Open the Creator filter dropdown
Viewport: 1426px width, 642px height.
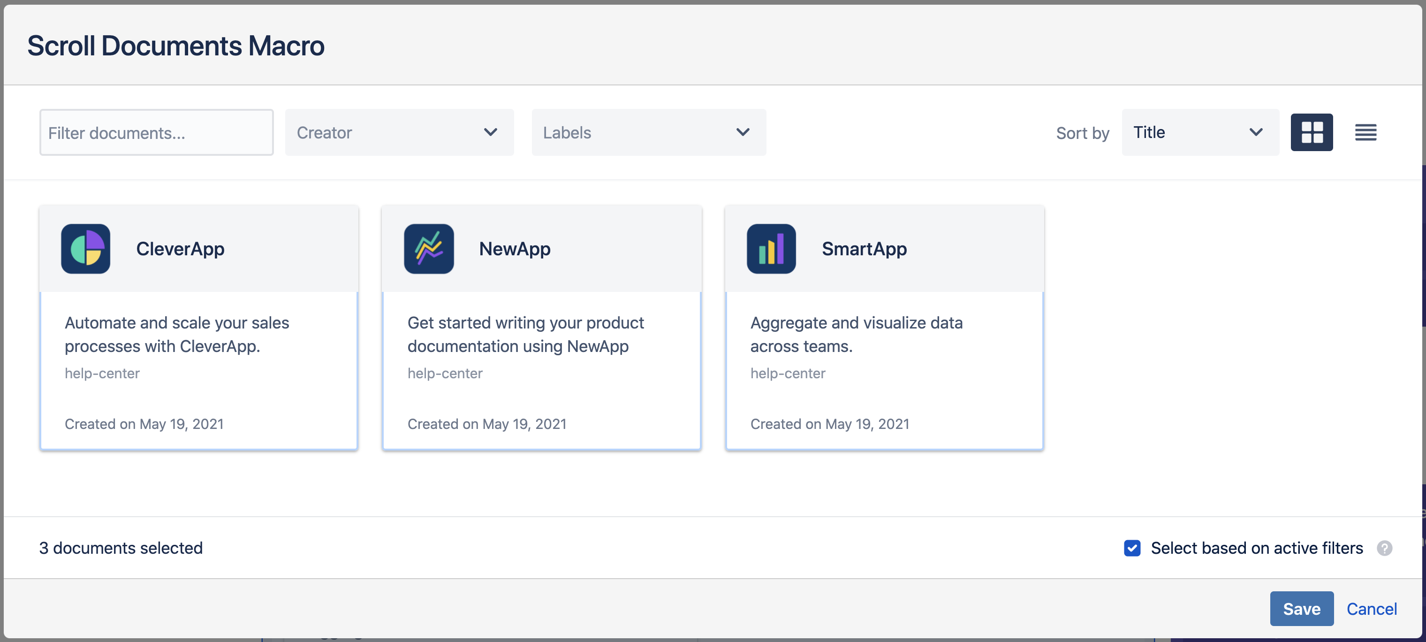pyautogui.click(x=399, y=132)
